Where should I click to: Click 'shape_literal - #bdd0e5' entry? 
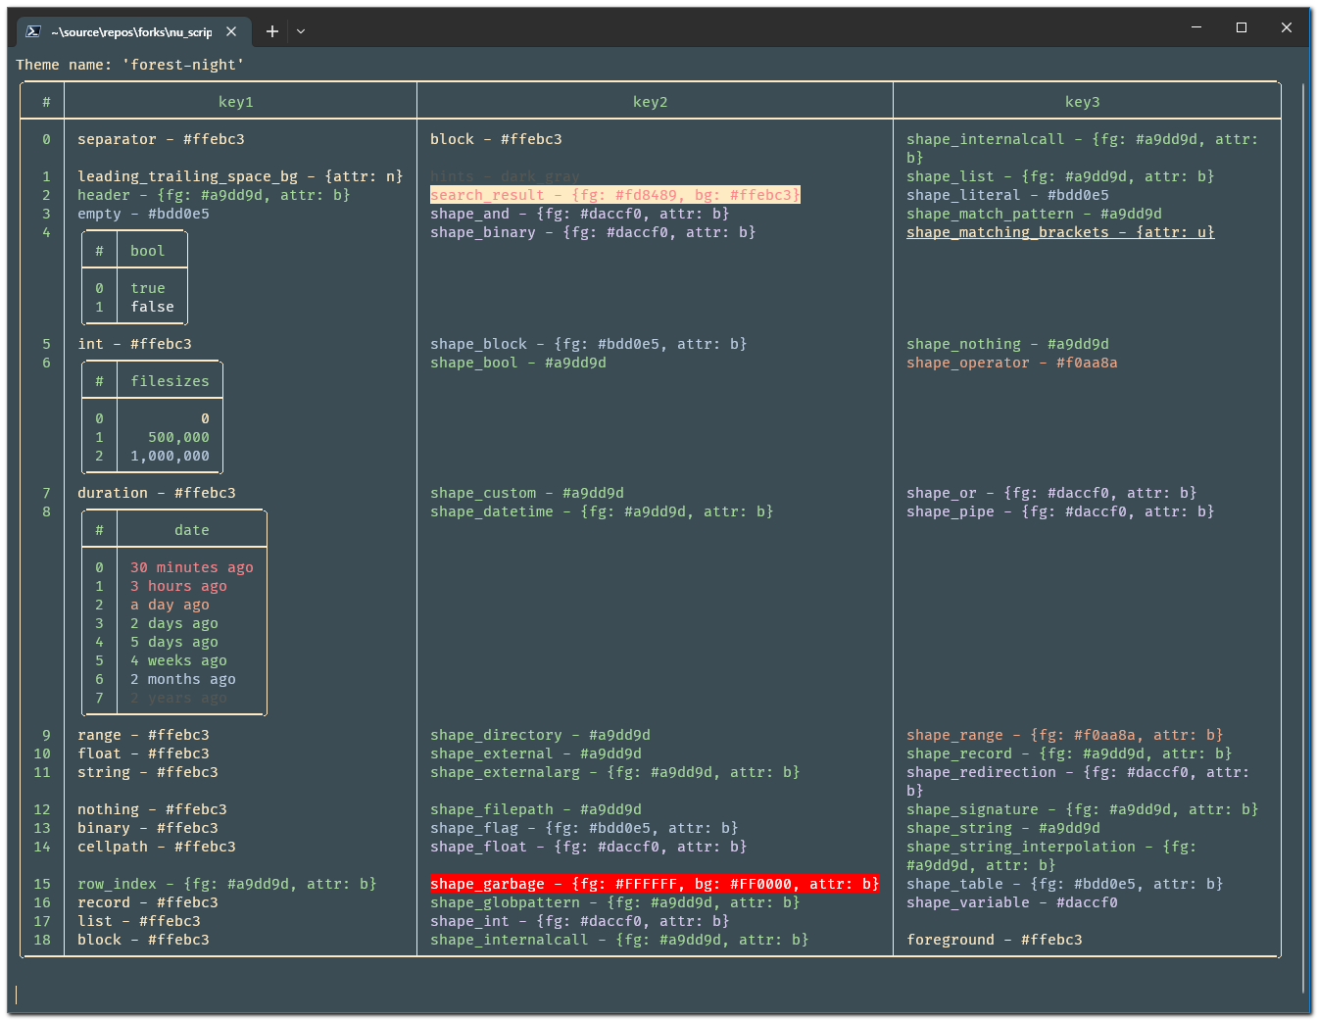1007,195
